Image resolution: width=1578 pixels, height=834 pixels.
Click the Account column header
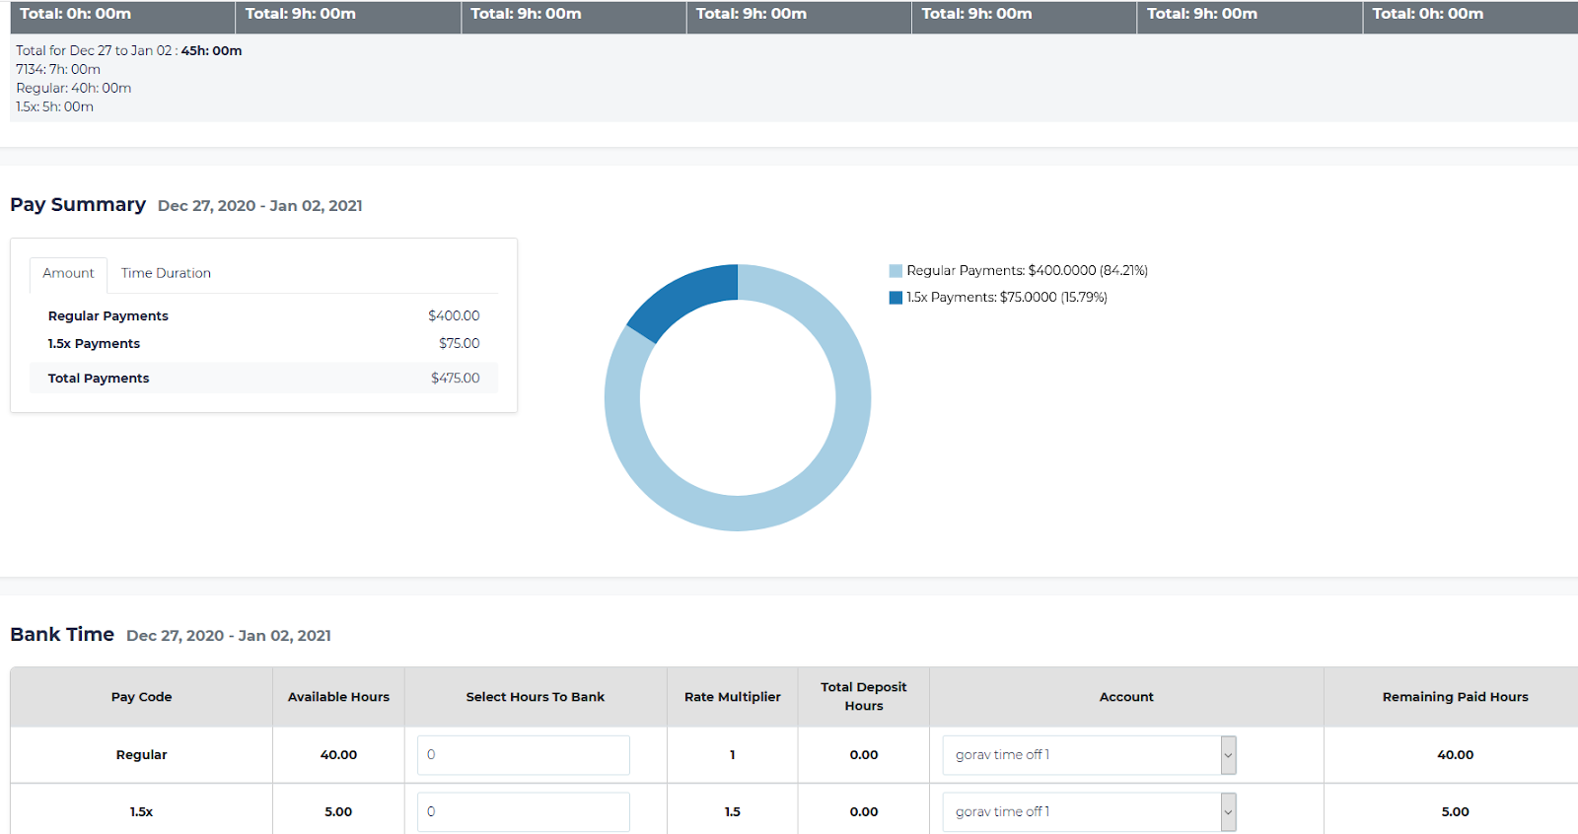pyautogui.click(x=1126, y=697)
